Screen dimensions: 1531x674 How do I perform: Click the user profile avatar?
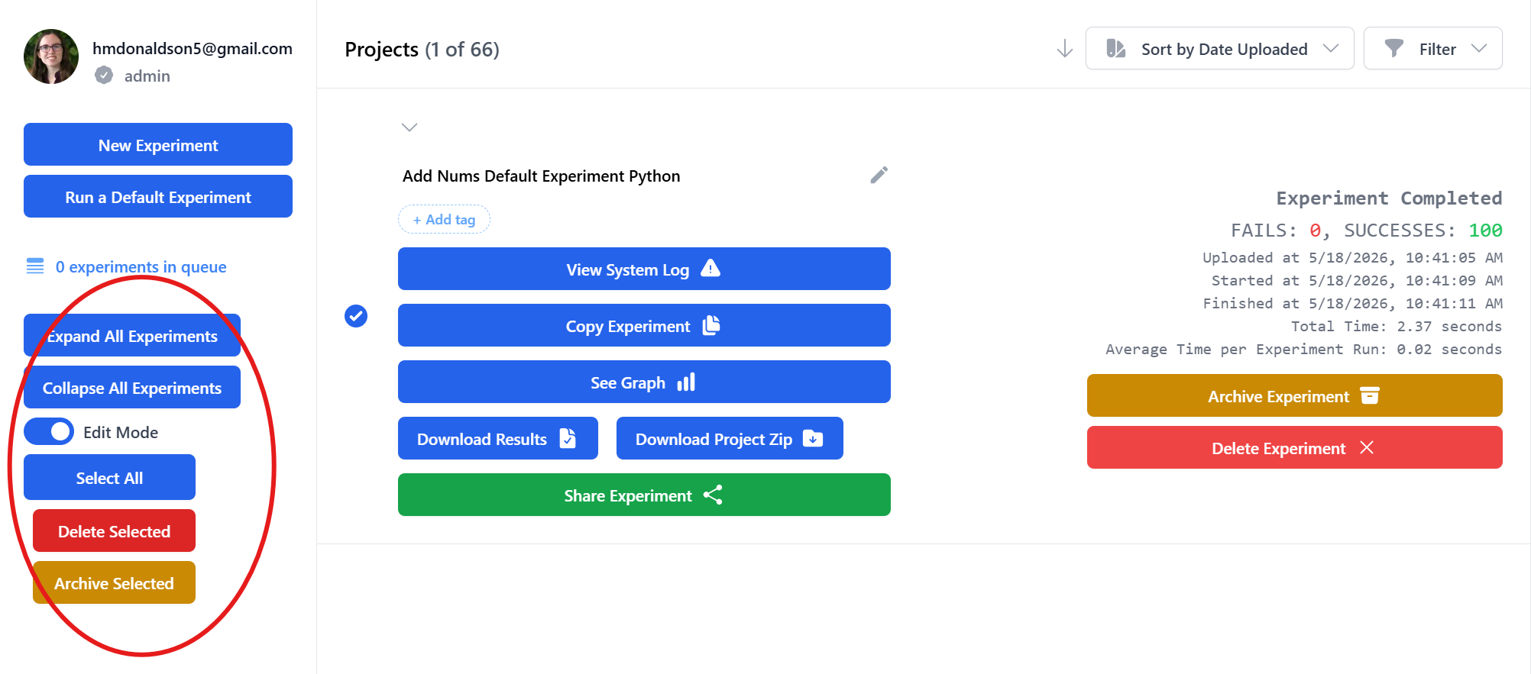click(51, 56)
